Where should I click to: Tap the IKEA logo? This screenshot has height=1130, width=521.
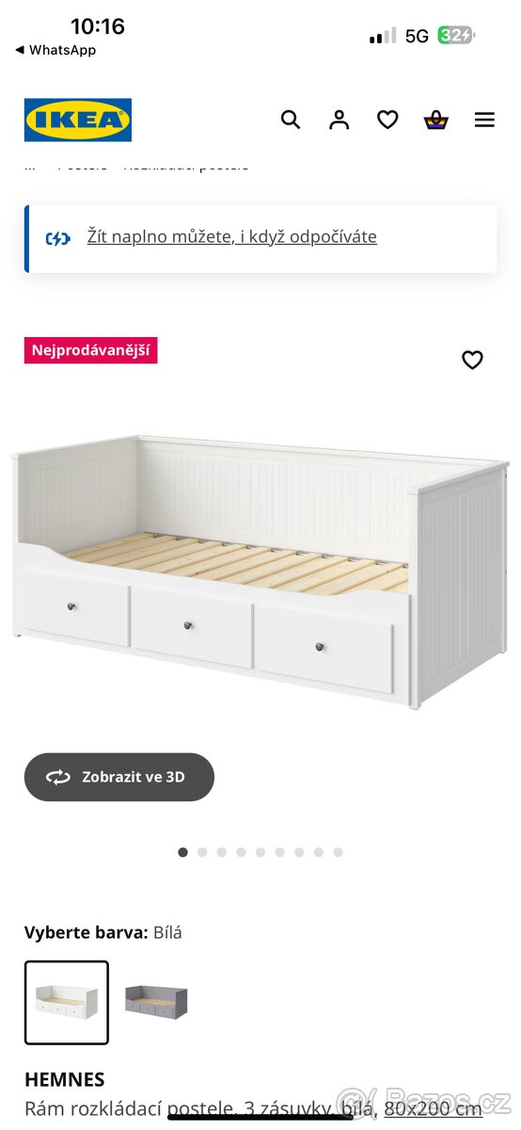pyautogui.click(x=78, y=120)
